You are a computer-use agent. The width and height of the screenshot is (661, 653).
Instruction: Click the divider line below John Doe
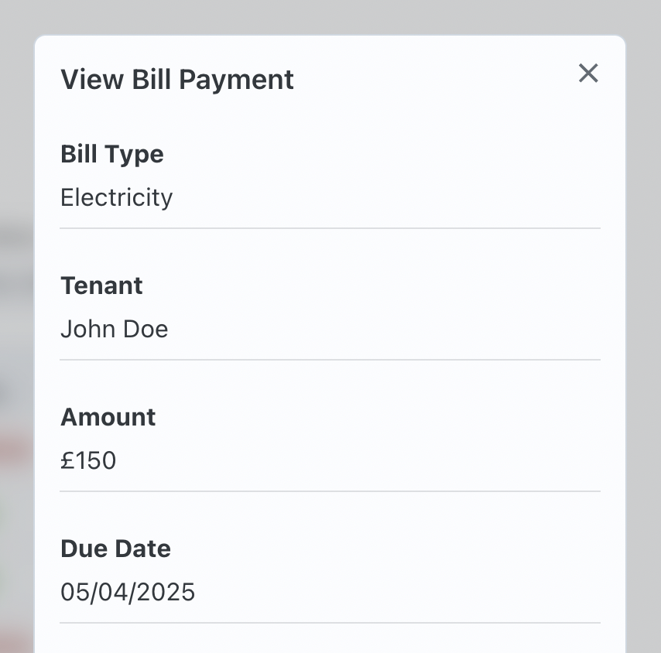coord(330,360)
